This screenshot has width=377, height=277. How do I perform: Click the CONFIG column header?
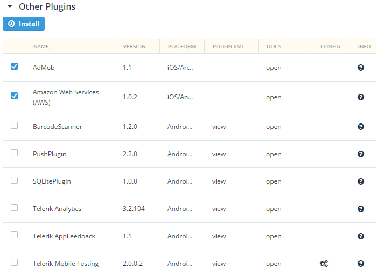click(330, 47)
